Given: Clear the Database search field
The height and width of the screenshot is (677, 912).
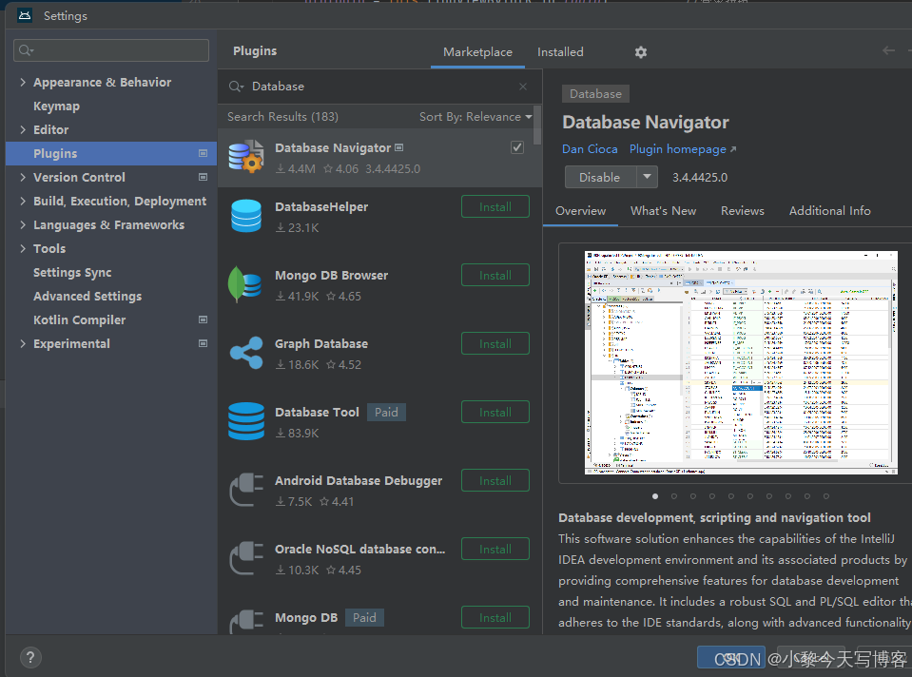Looking at the screenshot, I should click(522, 86).
